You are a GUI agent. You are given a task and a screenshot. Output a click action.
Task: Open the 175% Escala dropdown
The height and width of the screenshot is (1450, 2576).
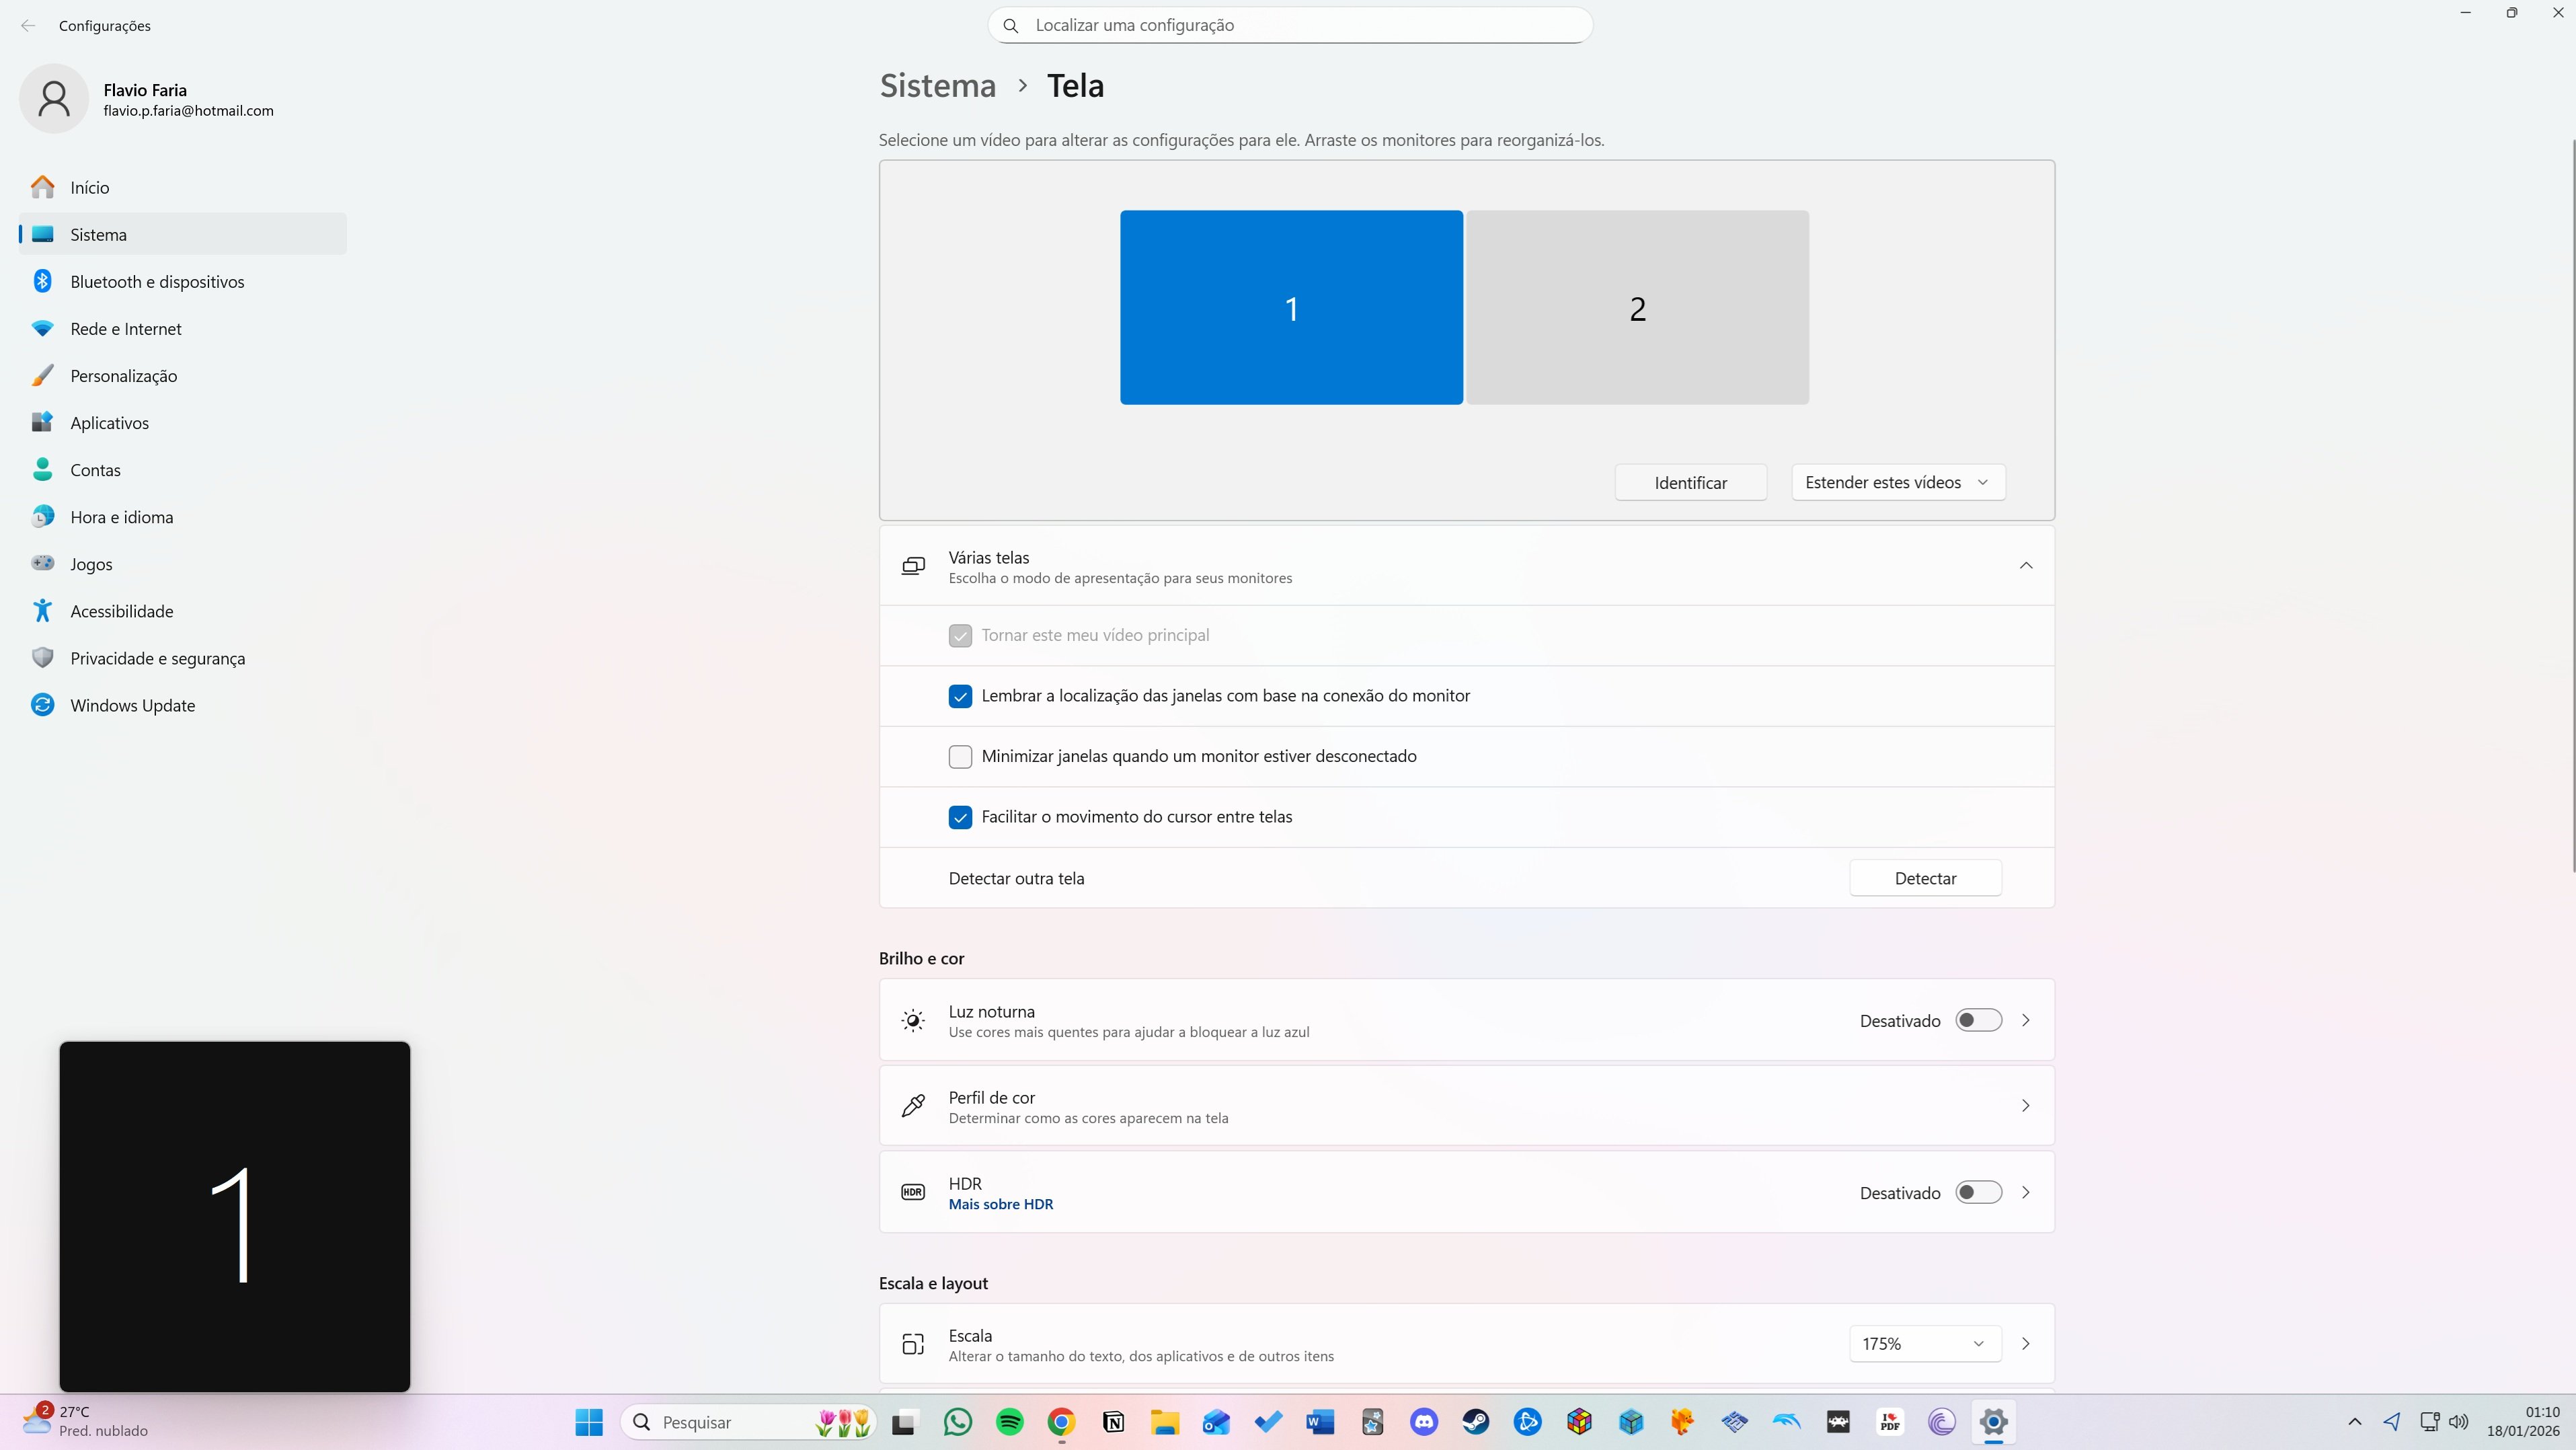[x=1924, y=1343]
